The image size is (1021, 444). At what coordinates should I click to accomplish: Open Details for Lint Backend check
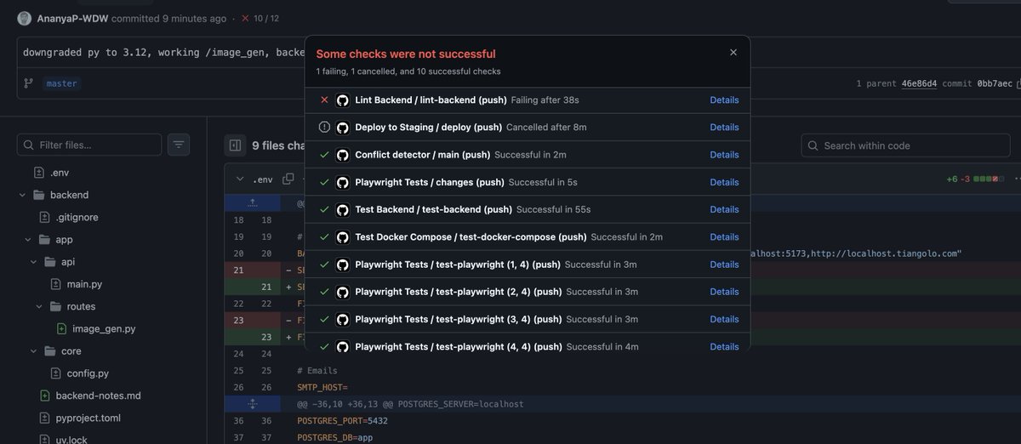724,100
